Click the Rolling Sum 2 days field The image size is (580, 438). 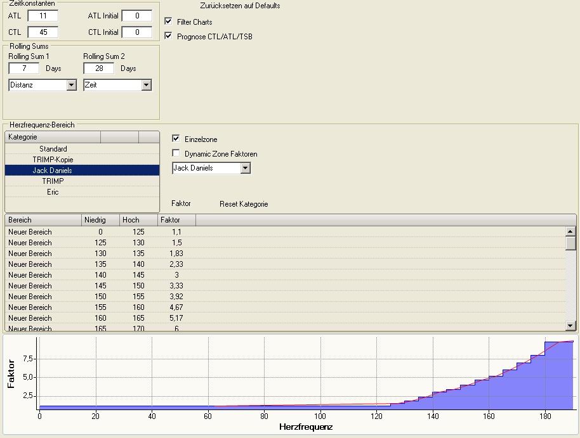(x=99, y=68)
